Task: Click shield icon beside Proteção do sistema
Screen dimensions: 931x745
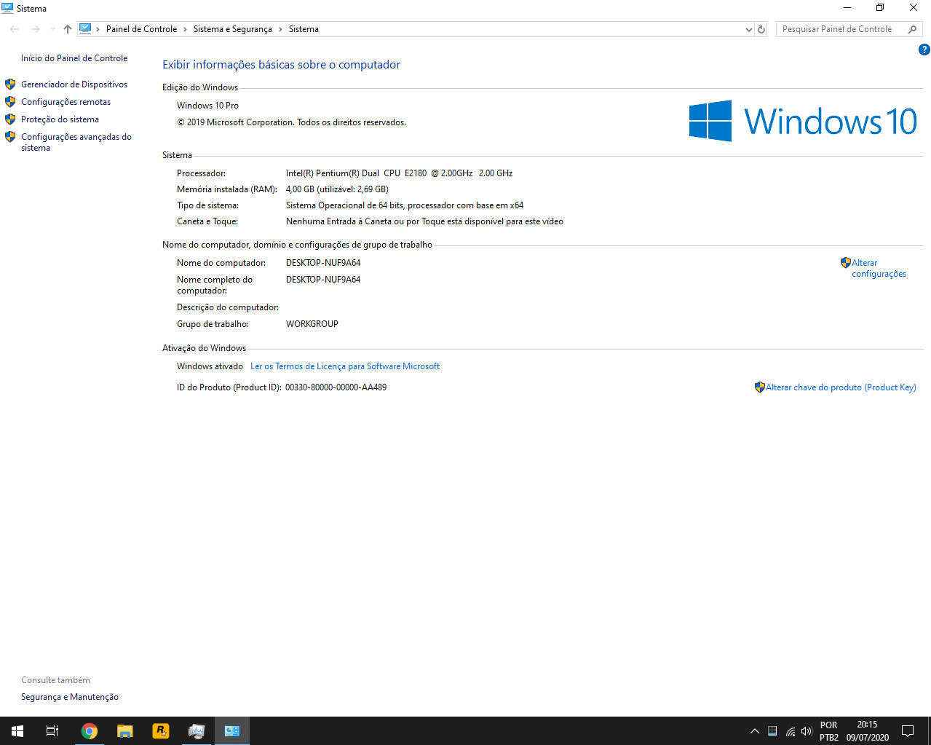Action: pyautogui.click(x=10, y=119)
